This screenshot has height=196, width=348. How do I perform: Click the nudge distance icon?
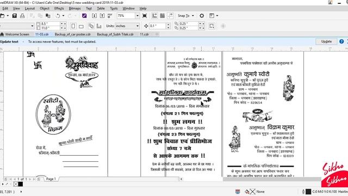click(x=146, y=26)
